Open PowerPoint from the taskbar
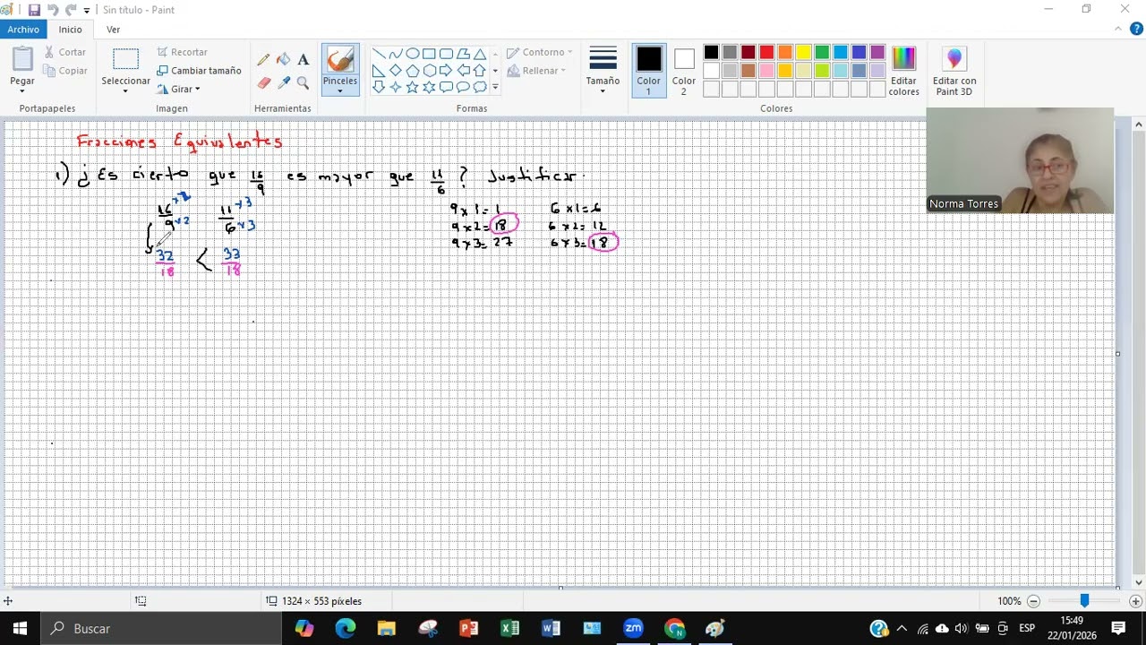1146x645 pixels. [x=468, y=629]
